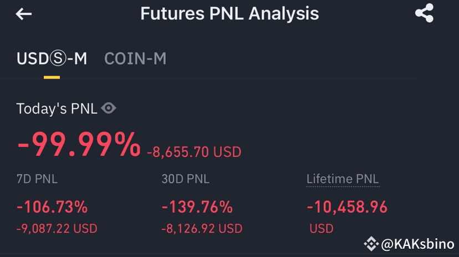This screenshot has width=459, height=257.
Task: Tap the Binance logo in the watermark
Action: tap(371, 243)
